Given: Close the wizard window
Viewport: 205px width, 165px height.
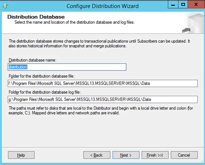Looking at the screenshot, I should click(x=196, y=5).
